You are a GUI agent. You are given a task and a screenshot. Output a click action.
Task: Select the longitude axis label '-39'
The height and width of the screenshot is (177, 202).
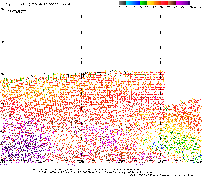click(82, 163)
